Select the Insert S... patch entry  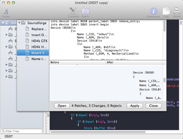(33, 53)
